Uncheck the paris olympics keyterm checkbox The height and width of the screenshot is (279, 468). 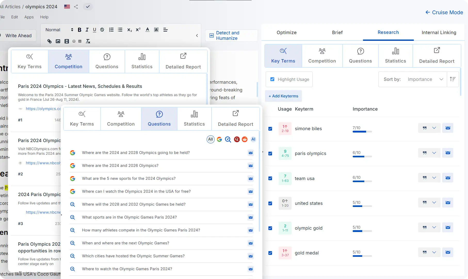coord(270,153)
